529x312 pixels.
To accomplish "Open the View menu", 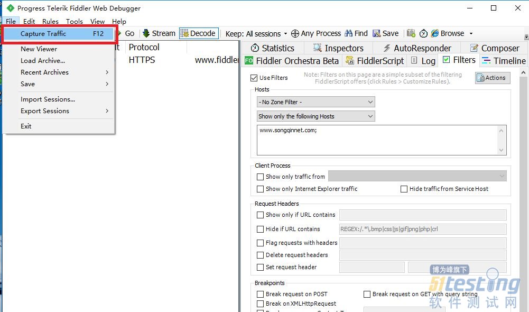I will 97,21.
